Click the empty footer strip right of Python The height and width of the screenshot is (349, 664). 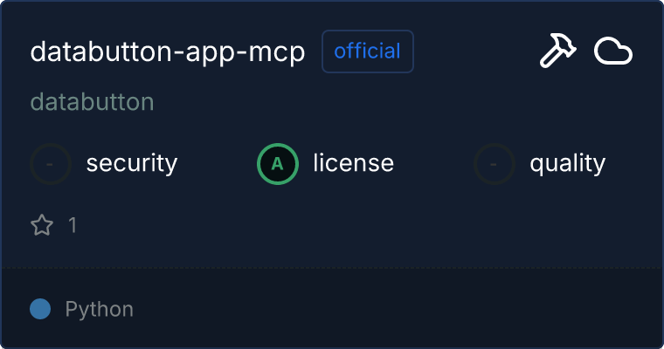tap(393, 309)
